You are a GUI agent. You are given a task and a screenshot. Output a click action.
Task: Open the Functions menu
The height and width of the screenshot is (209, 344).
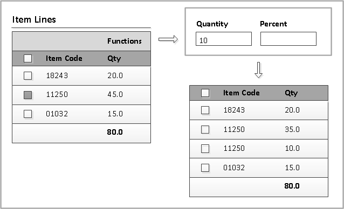coord(125,41)
